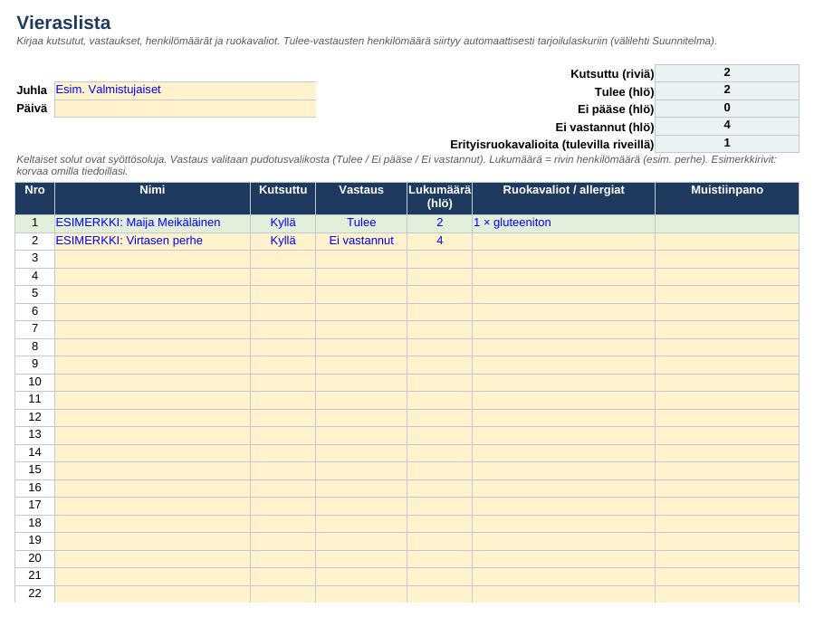
Task: Click the Muistiinpano cell in row 15
Action: (x=727, y=470)
